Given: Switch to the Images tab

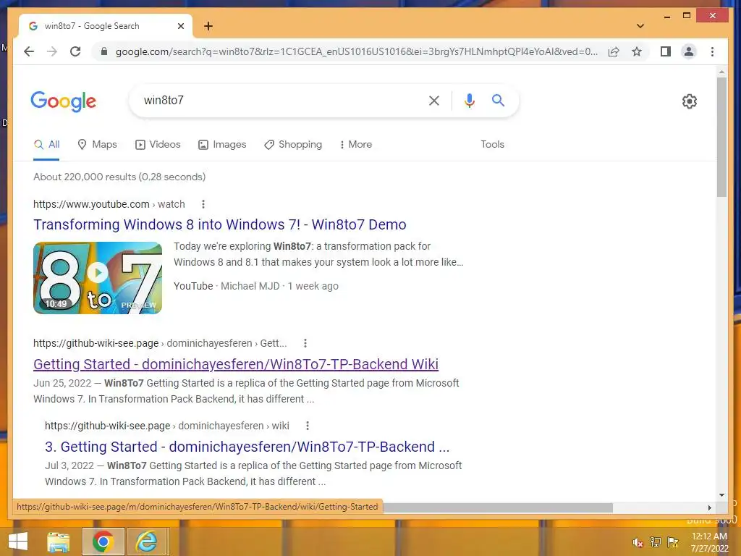Looking at the screenshot, I should point(222,145).
